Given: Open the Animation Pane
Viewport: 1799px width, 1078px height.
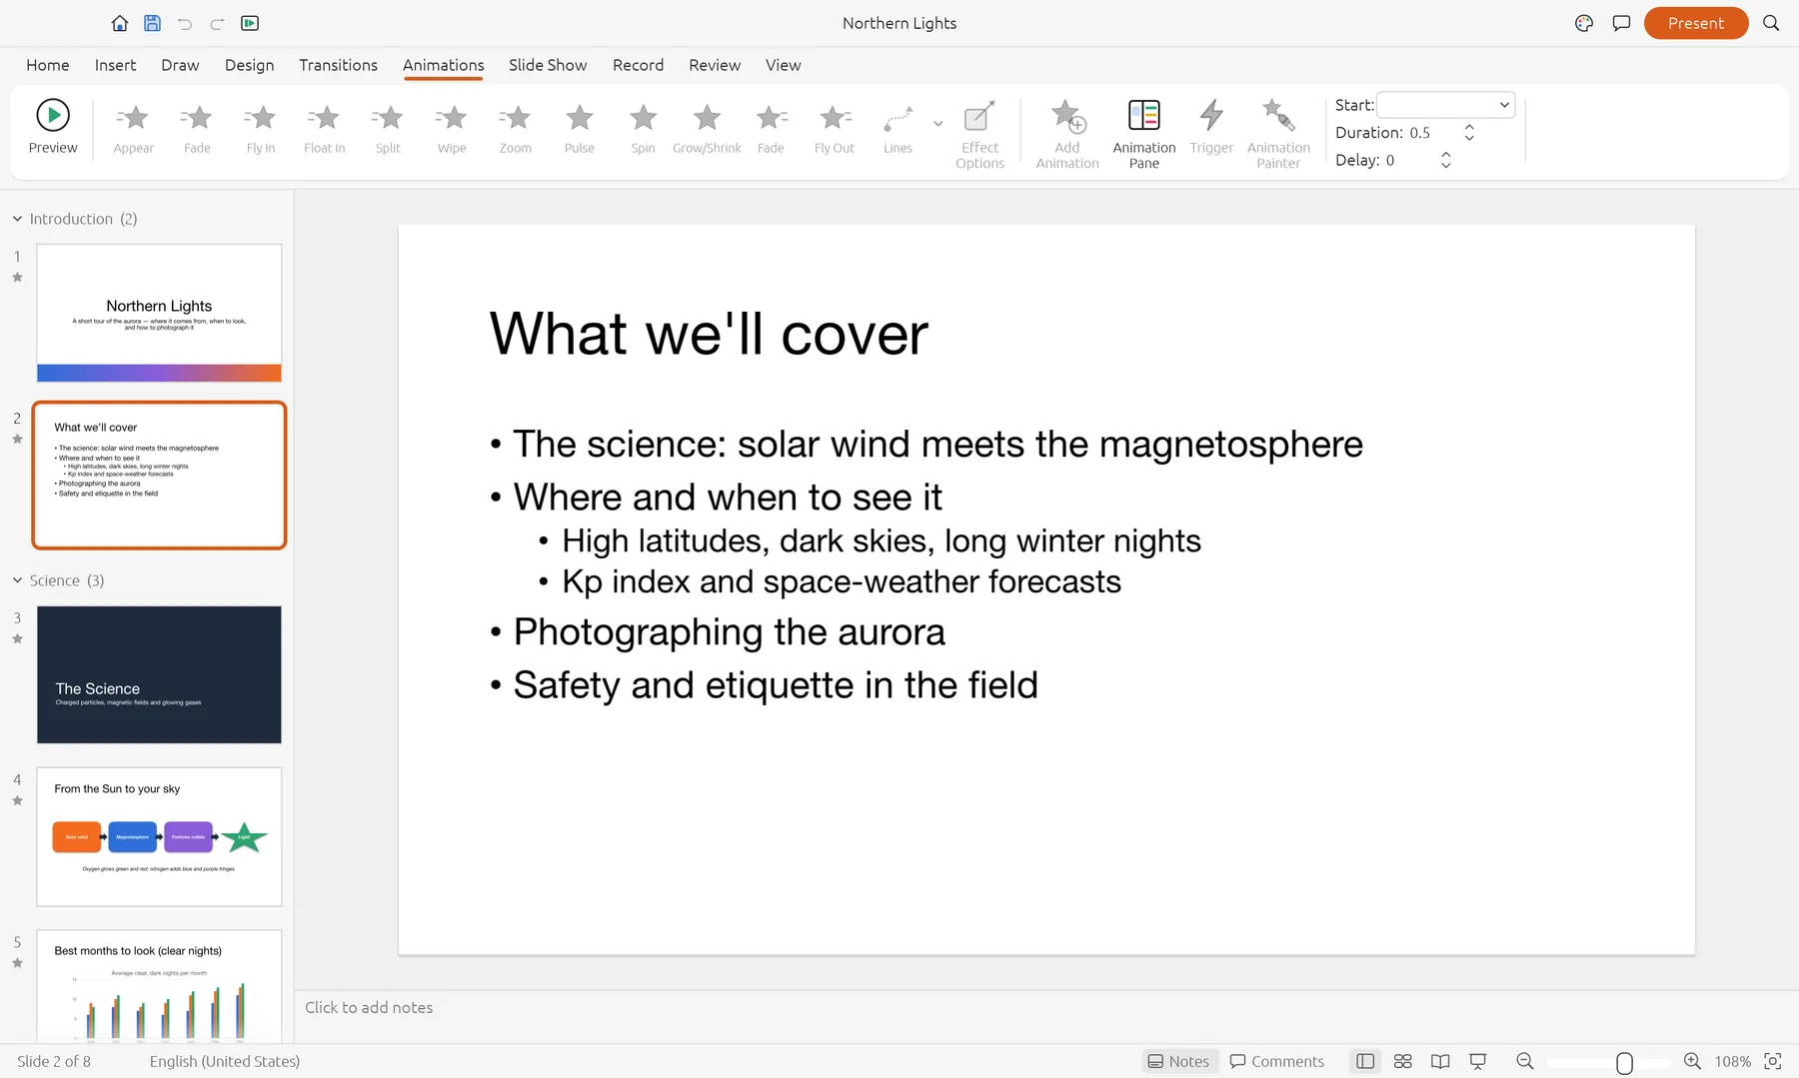Looking at the screenshot, I should (1143, 135).
